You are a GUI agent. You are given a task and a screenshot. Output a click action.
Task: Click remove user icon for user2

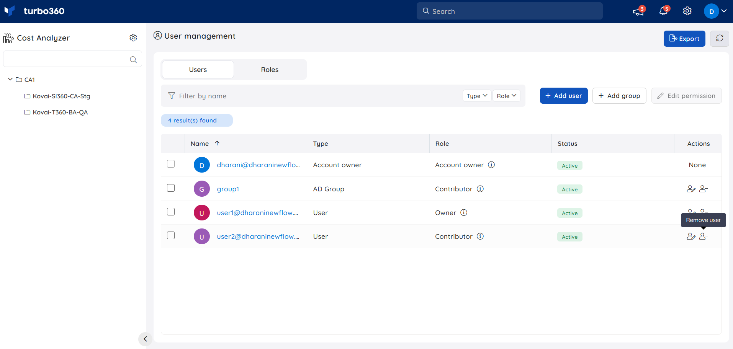(704, 236)
